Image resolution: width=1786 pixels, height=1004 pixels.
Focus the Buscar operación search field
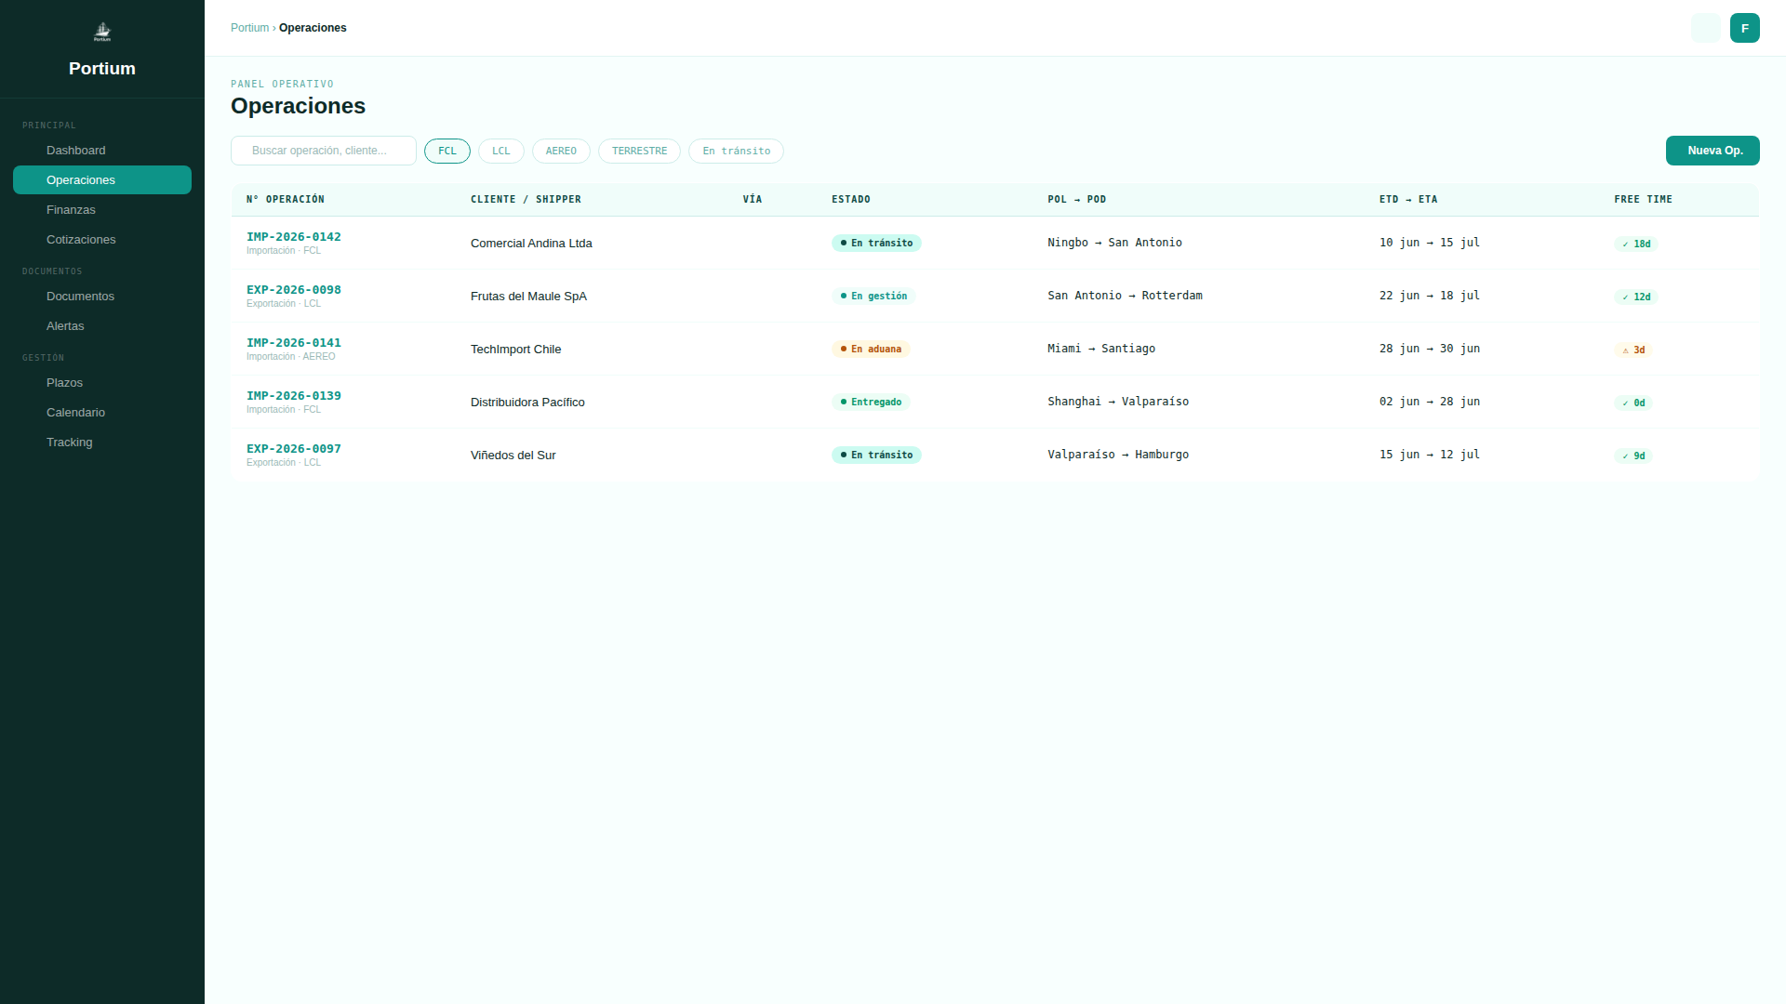[324, 151]
